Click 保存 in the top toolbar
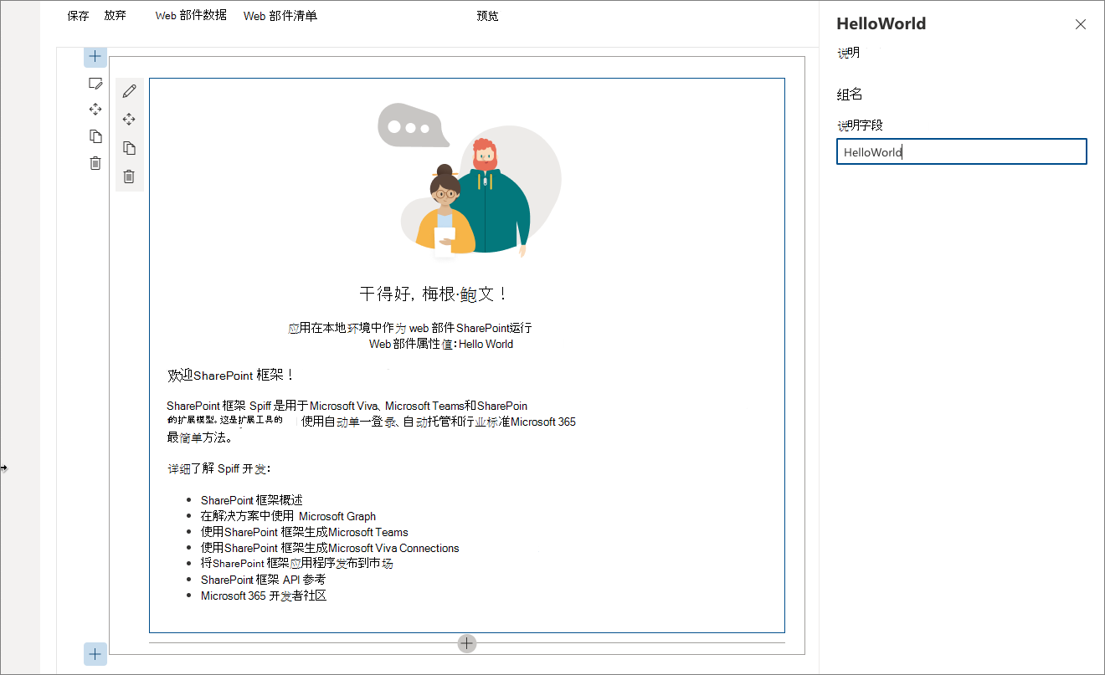1105x675 pixels. click(x=78, y=16)
